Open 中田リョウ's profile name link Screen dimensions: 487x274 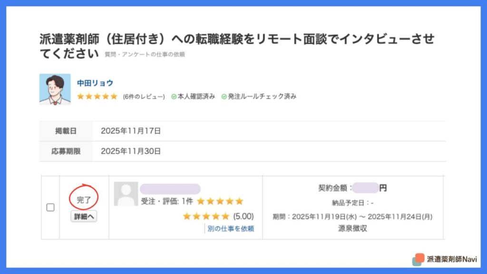(95, 83)
